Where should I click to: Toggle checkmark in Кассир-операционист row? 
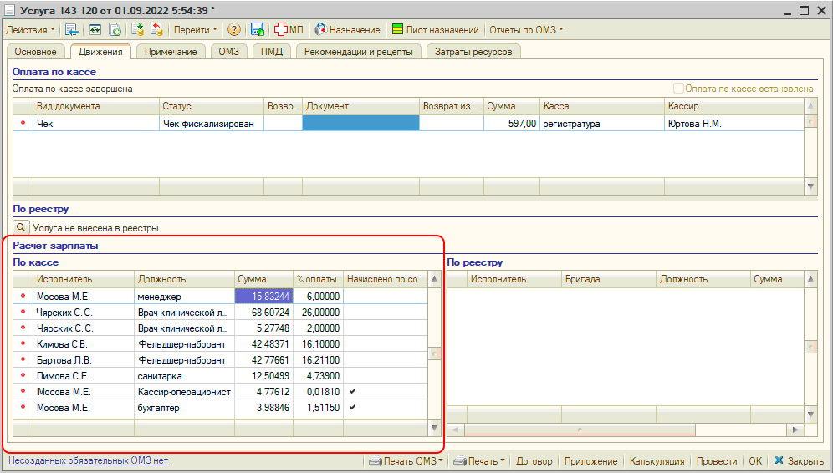tap(352, 391)
